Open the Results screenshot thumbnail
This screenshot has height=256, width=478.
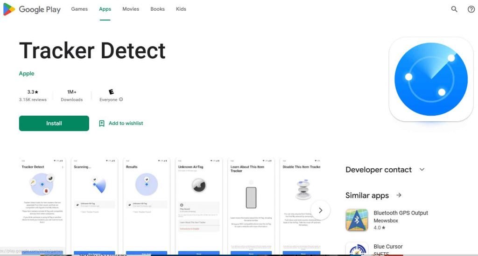pyautogui.click(x=146, y=206)
